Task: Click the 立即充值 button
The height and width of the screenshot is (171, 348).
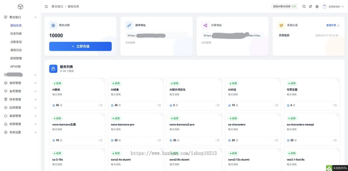Action: (80, 46)
